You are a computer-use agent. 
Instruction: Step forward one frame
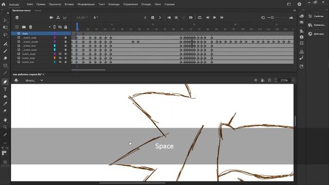click(x=222, y=17)
